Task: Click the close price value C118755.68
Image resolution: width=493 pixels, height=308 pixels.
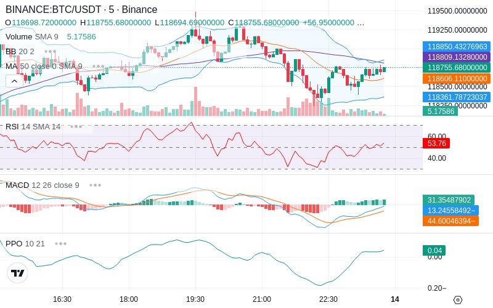Action: [264, 23]
